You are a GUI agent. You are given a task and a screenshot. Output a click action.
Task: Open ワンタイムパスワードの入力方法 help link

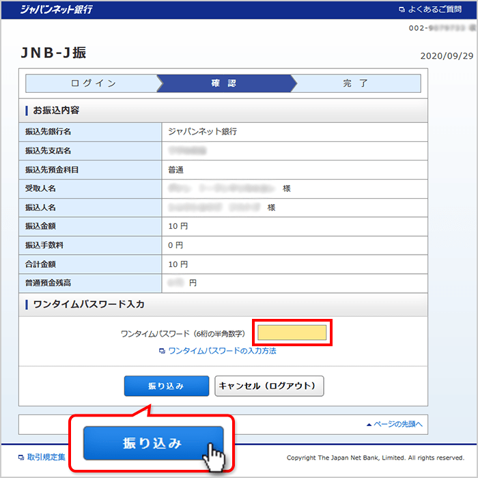click(x=222, y=351)
